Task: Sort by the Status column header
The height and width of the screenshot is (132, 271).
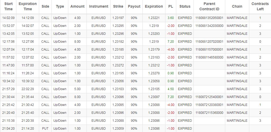Action: 185,6
